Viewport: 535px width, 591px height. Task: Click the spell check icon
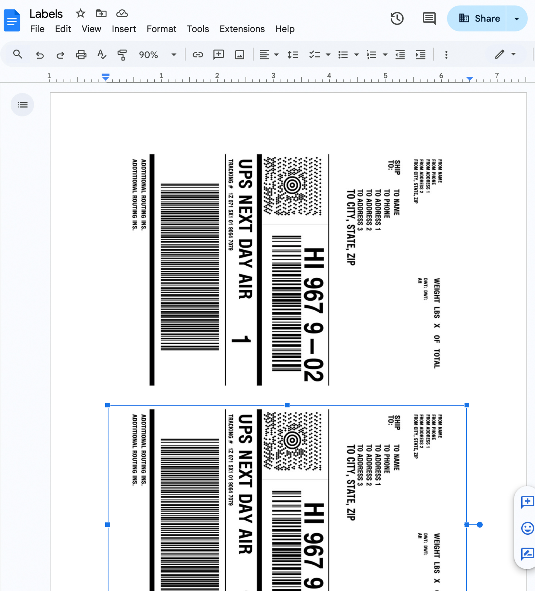coord(102,55)
